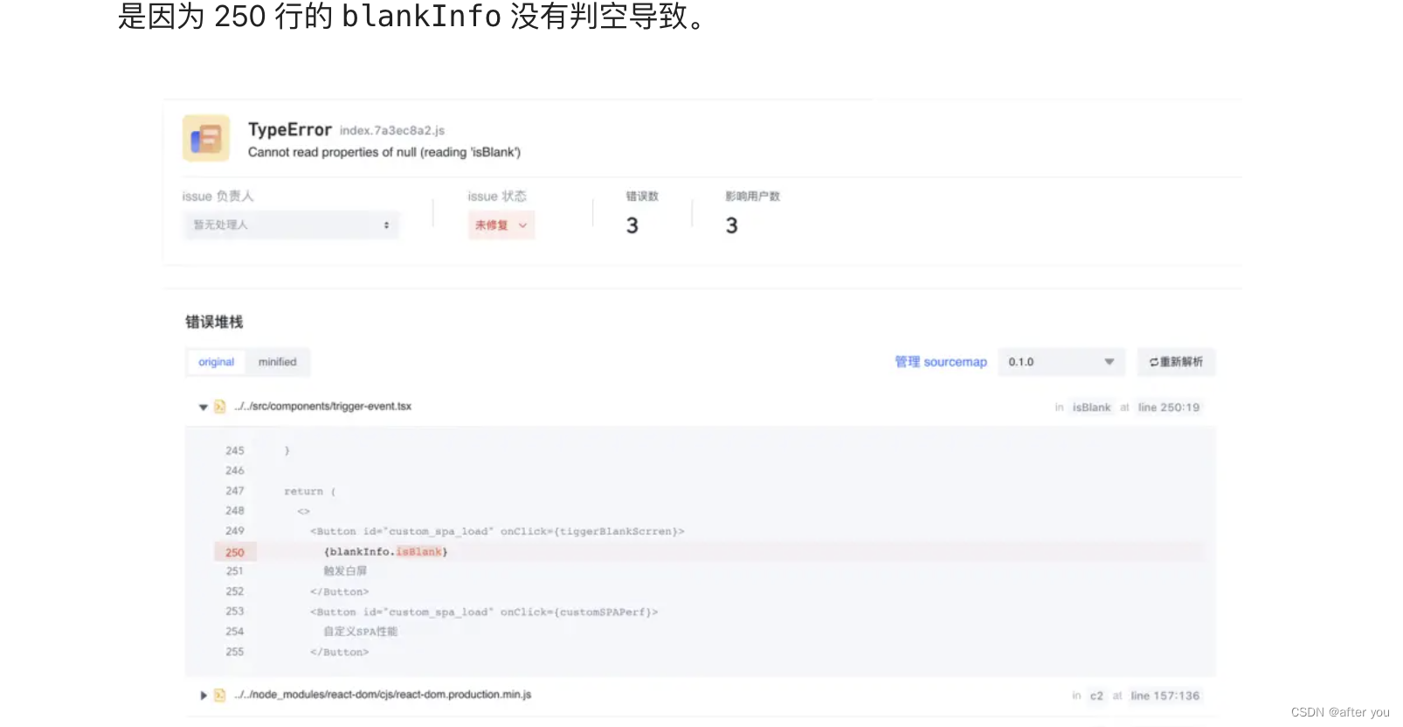Open the issue owner dropdown
The width and height of the screenshot is (1403, 727).
292,225
